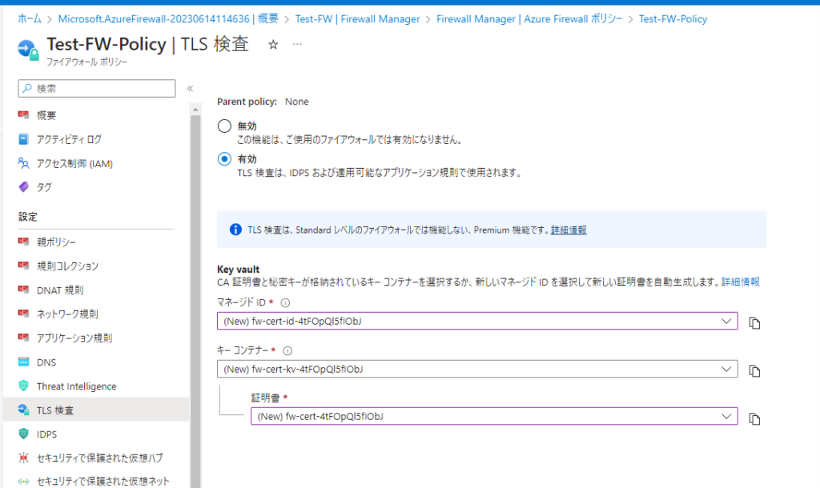
Task: Copy the certificate name
Action: [x=754, y=418]
